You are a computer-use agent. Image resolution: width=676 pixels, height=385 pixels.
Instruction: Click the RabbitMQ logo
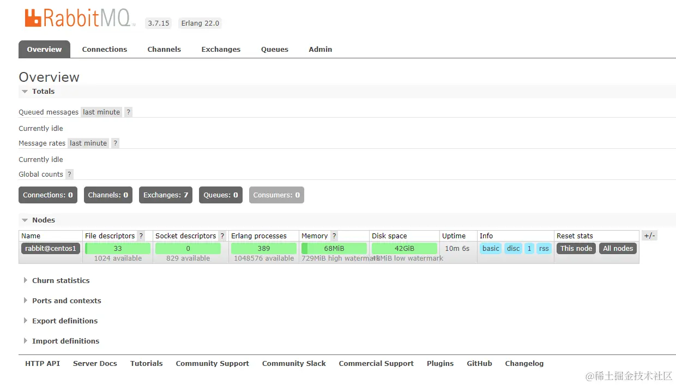[x=80, y=19]
